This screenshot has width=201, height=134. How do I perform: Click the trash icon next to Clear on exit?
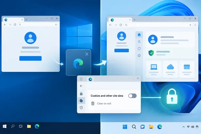(93, 103)
